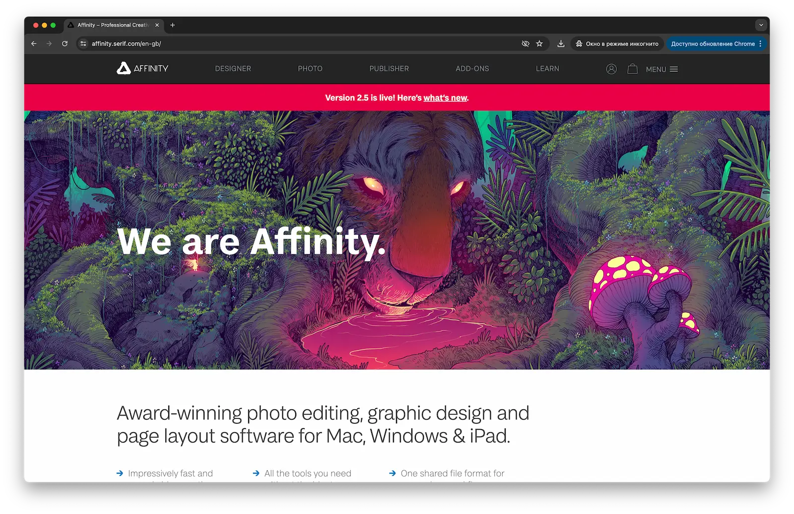This screenshot has width=794, height=514.
Task: Open the ADD-ONS section
Action: coord(472,68)
